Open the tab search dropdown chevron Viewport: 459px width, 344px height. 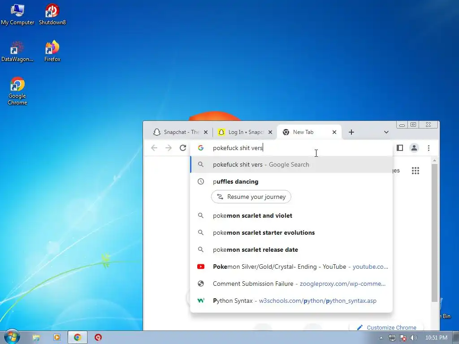(x=386, y=132)
